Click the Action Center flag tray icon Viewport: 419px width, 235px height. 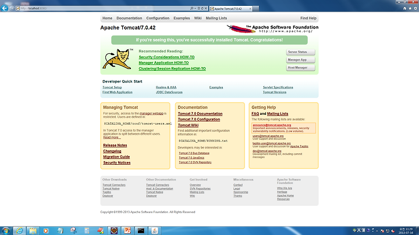tap(382, 231)
